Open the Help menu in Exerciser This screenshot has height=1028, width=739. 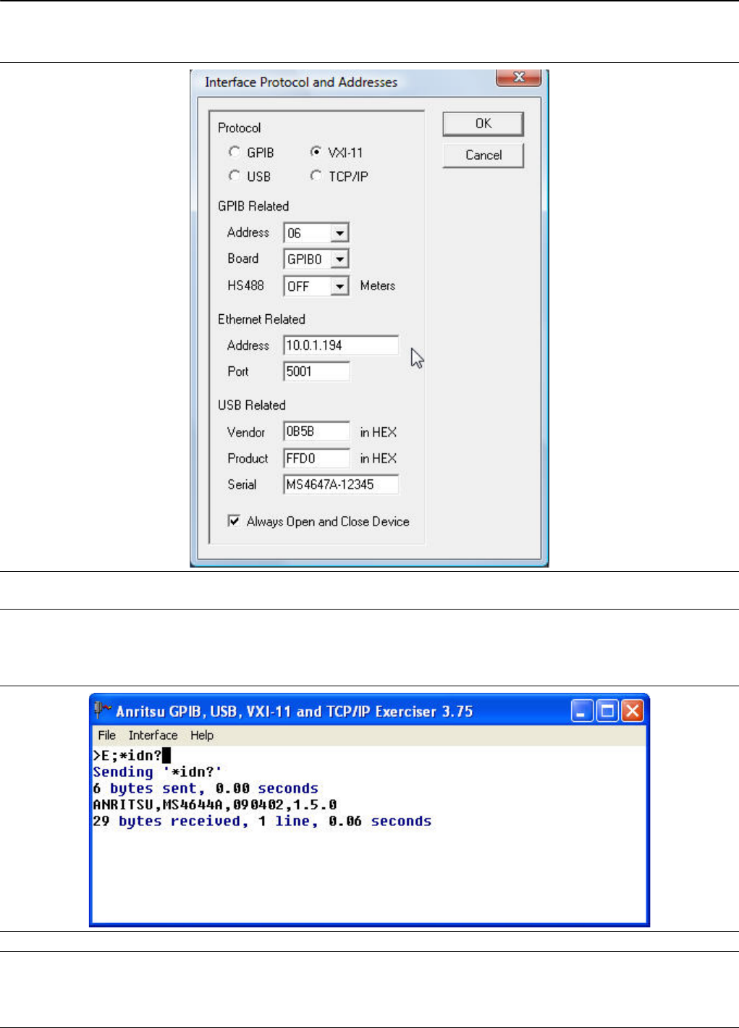pos(202,735)
